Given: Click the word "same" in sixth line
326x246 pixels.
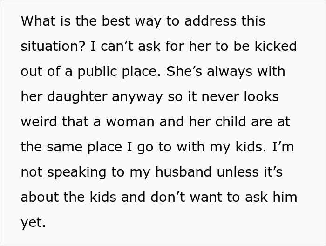Looking at the screenshot, I should click(x=64, y=147).
